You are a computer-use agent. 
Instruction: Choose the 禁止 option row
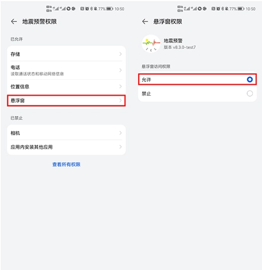197,93
